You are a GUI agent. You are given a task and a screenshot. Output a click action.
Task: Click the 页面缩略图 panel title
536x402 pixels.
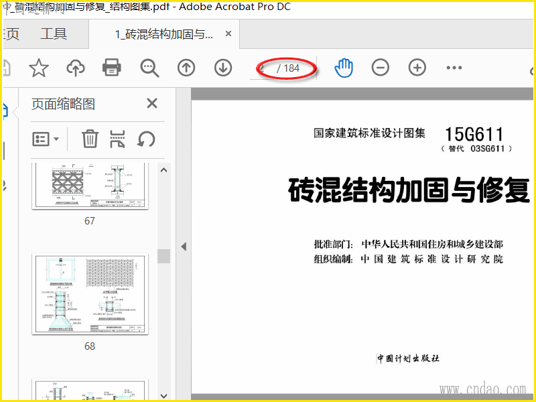coord(63,104)
